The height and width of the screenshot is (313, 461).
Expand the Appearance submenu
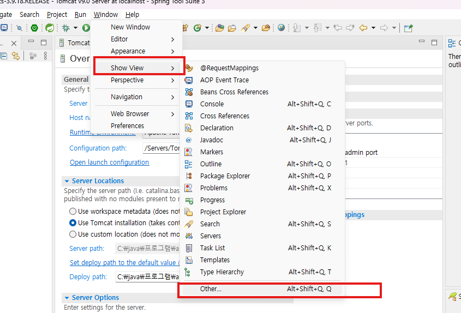[x=136, y=51]
